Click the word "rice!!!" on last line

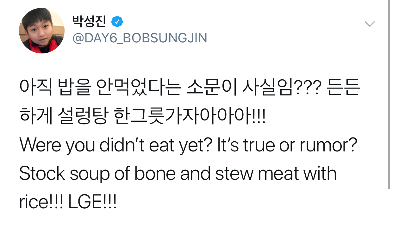41,202
